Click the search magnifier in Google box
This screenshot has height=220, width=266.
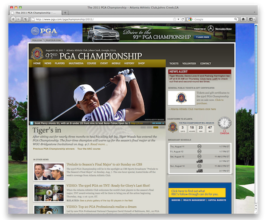236,19
